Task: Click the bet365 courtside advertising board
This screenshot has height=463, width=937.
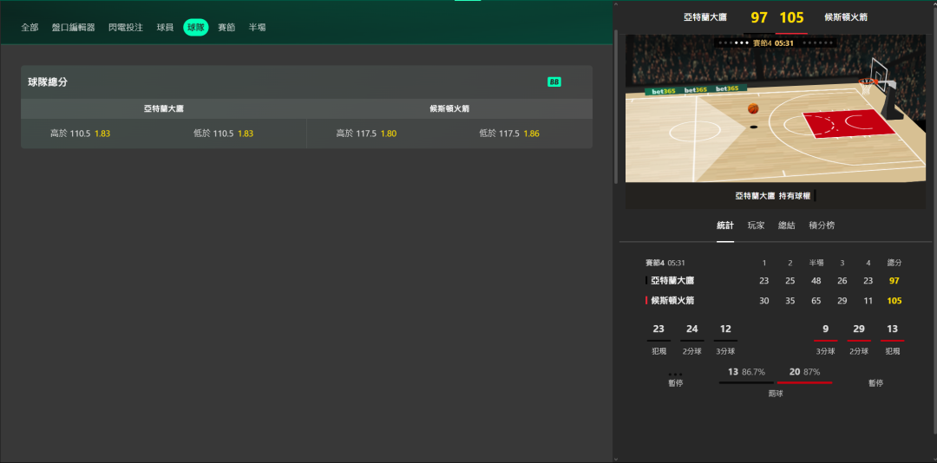Action: (695, 90)
